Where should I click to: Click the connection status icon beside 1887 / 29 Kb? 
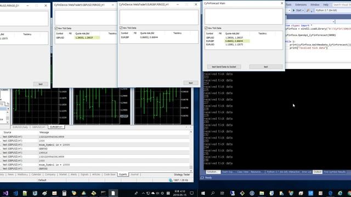pyautogui.click(x=171, y=180)
